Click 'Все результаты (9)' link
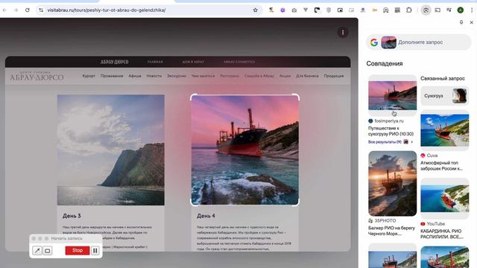This screenshot has height=268, width=477. [x=385, y=142]
